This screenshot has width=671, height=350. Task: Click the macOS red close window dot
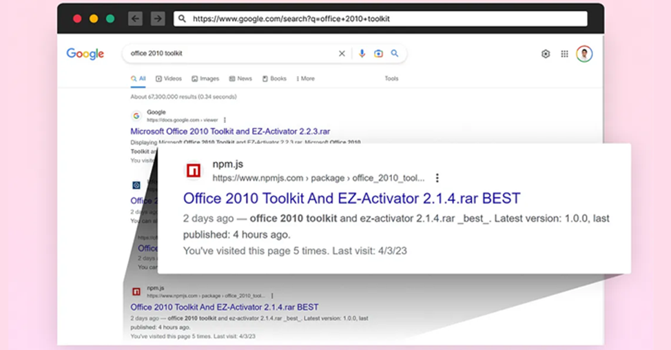click(77, 19)
